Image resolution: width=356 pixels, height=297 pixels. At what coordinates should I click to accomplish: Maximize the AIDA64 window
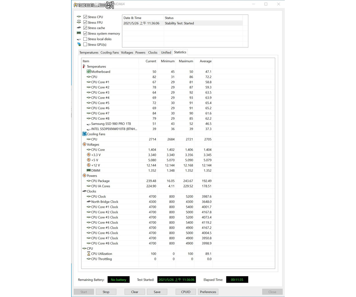266,4
